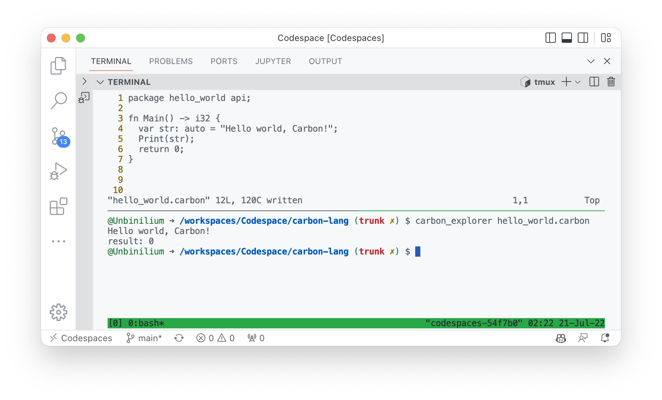Click the terminal cursor at bottom prompt
This screenshot has height=400, width=662.
pyautogui.click(x=418, y=252)
